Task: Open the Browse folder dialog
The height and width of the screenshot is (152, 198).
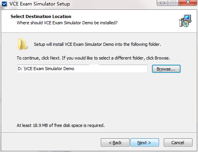Action: click(166, 69)
